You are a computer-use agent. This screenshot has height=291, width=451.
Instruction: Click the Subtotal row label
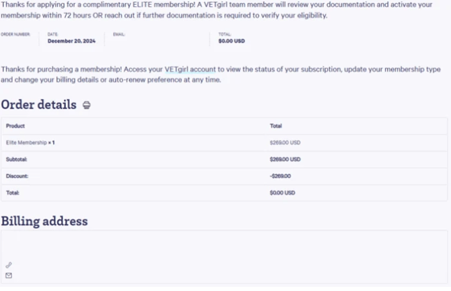[16, 159]
